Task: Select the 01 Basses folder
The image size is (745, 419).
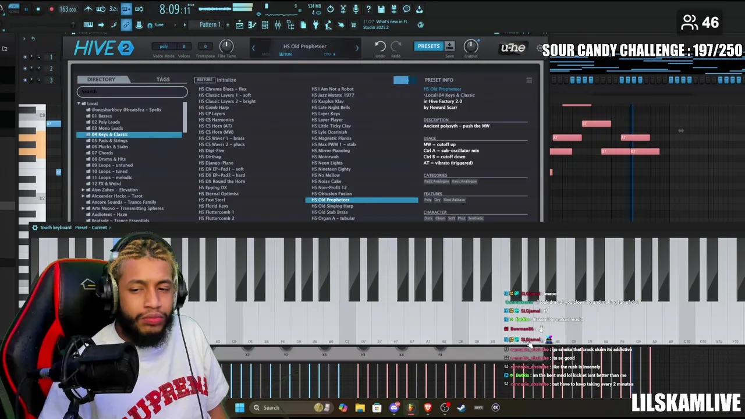Action: (101, 116)
